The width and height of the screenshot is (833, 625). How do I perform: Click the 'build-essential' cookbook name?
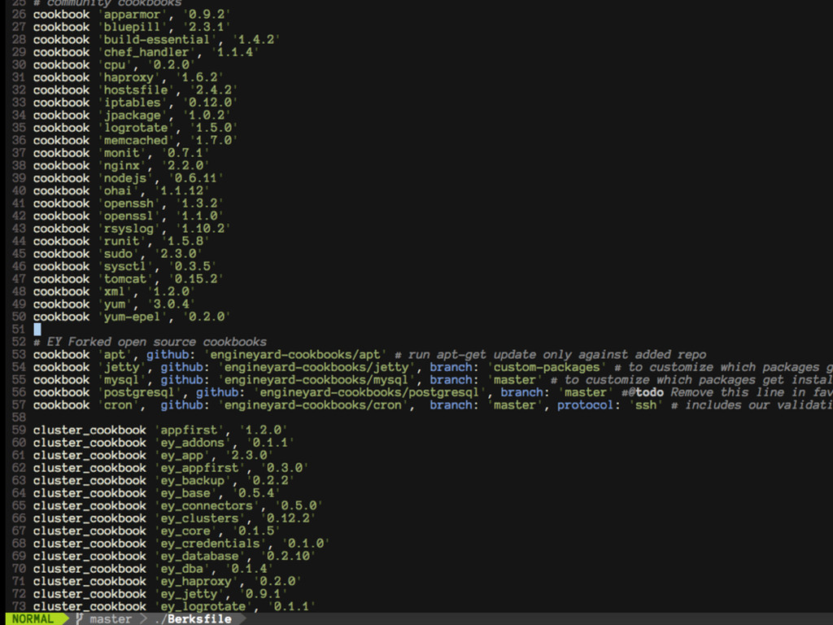(x=157, y=40)
